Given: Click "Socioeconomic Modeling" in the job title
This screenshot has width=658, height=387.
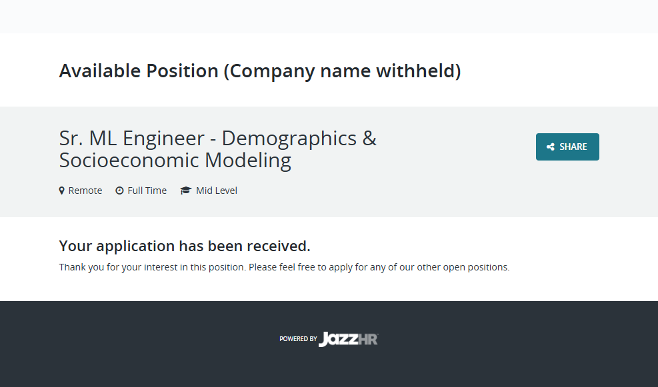Looking at the screenshot, I should tap(175, 161).
